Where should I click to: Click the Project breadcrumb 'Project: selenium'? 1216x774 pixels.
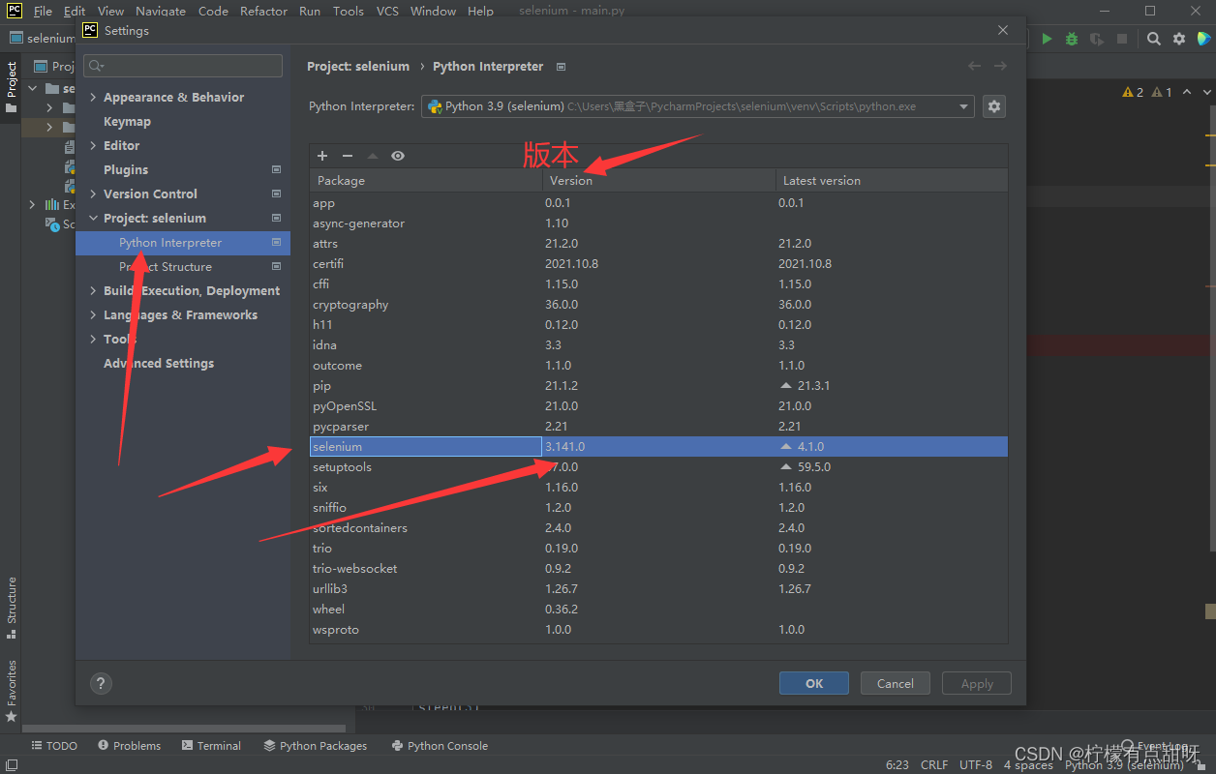[x=358, y=66]
